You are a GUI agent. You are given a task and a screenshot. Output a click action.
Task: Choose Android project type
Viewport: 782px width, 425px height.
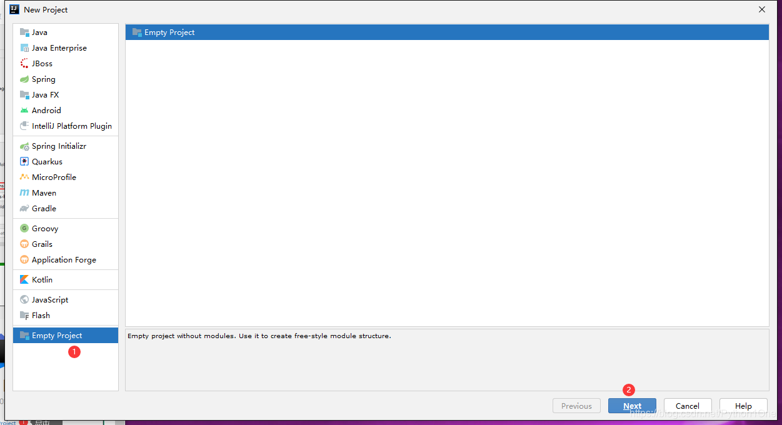pos(66,111)
